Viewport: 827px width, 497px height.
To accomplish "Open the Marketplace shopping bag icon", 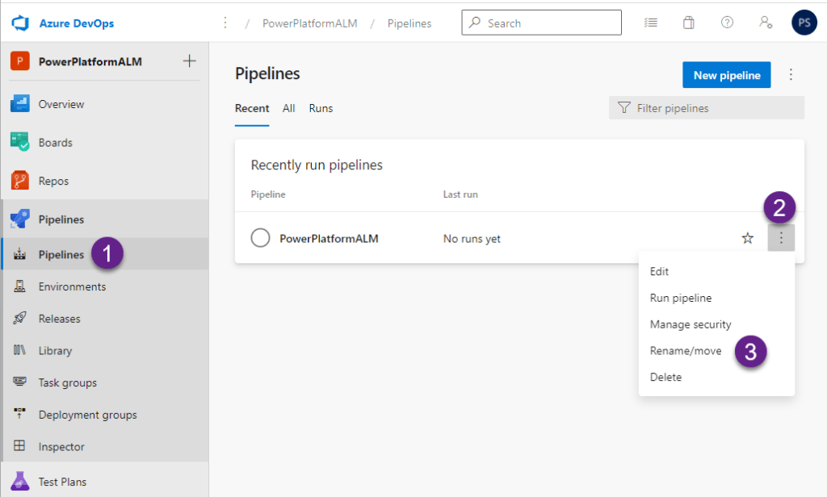I will tap(688, 23).
